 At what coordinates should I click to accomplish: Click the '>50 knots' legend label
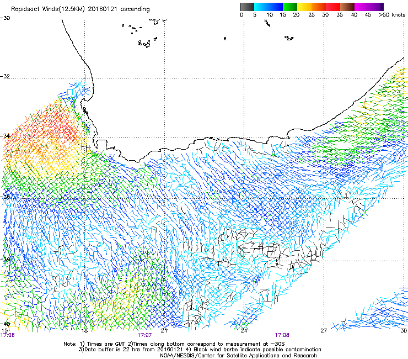tap(392, 15)
